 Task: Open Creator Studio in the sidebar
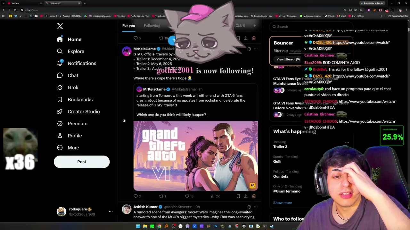coord(78,111)
